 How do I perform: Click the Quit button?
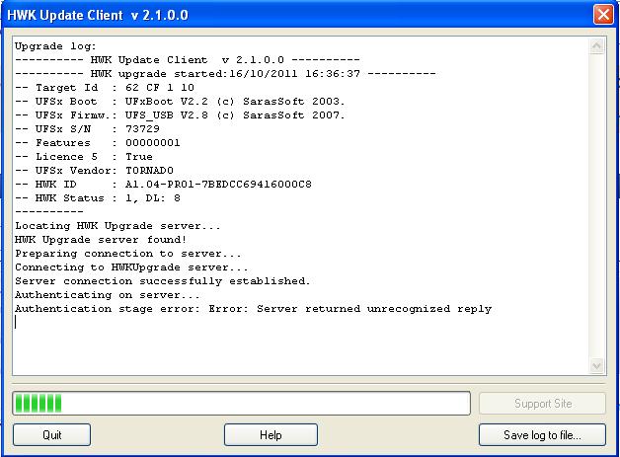coord(51,435)
